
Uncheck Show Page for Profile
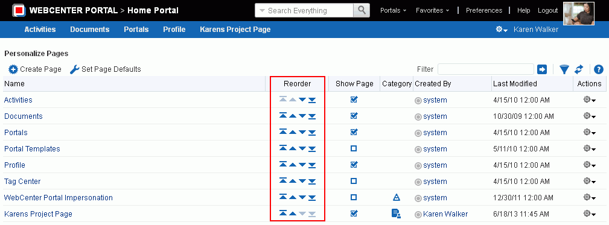click(354, 165)
